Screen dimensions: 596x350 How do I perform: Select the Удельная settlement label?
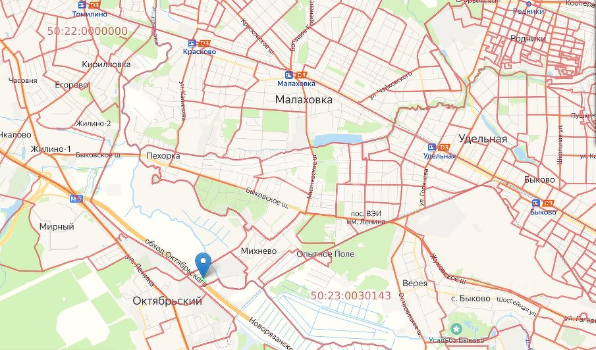(x=483, y=139)
